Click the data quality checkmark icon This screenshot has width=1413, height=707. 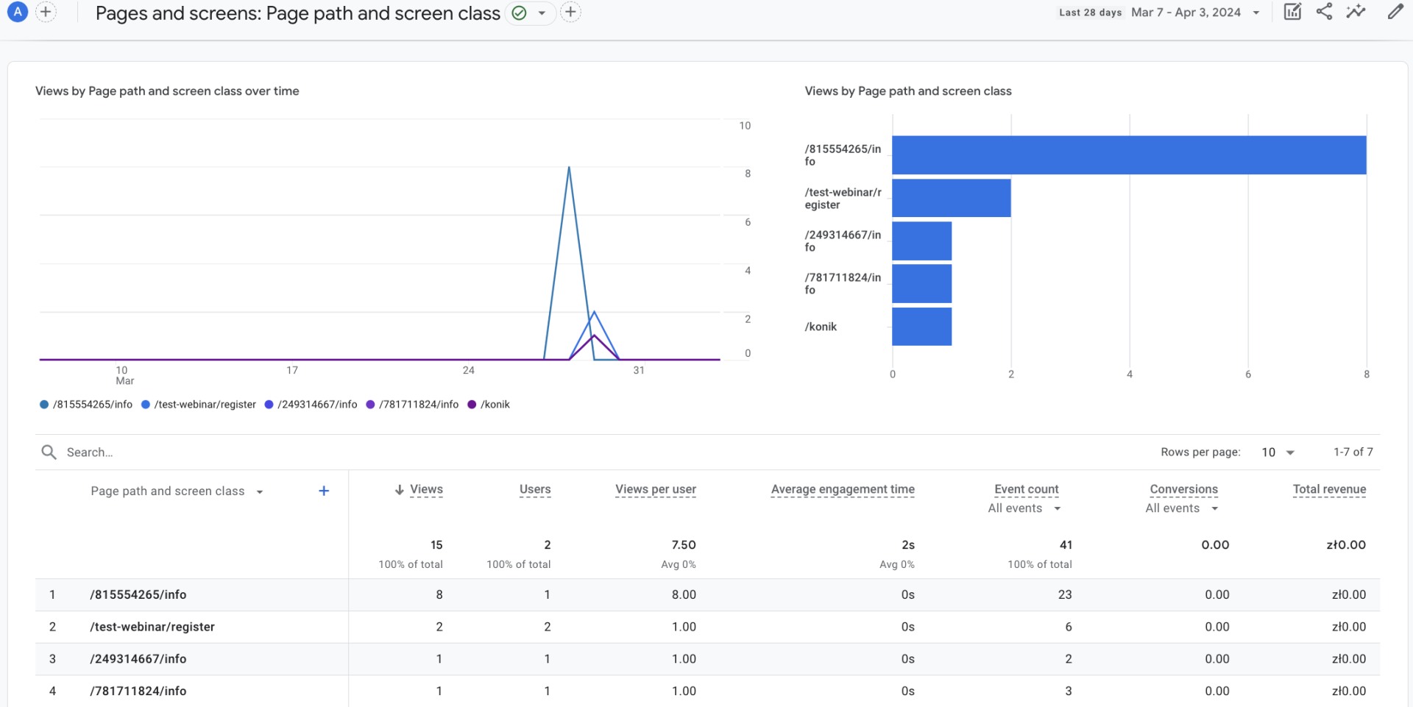(518, 13)
